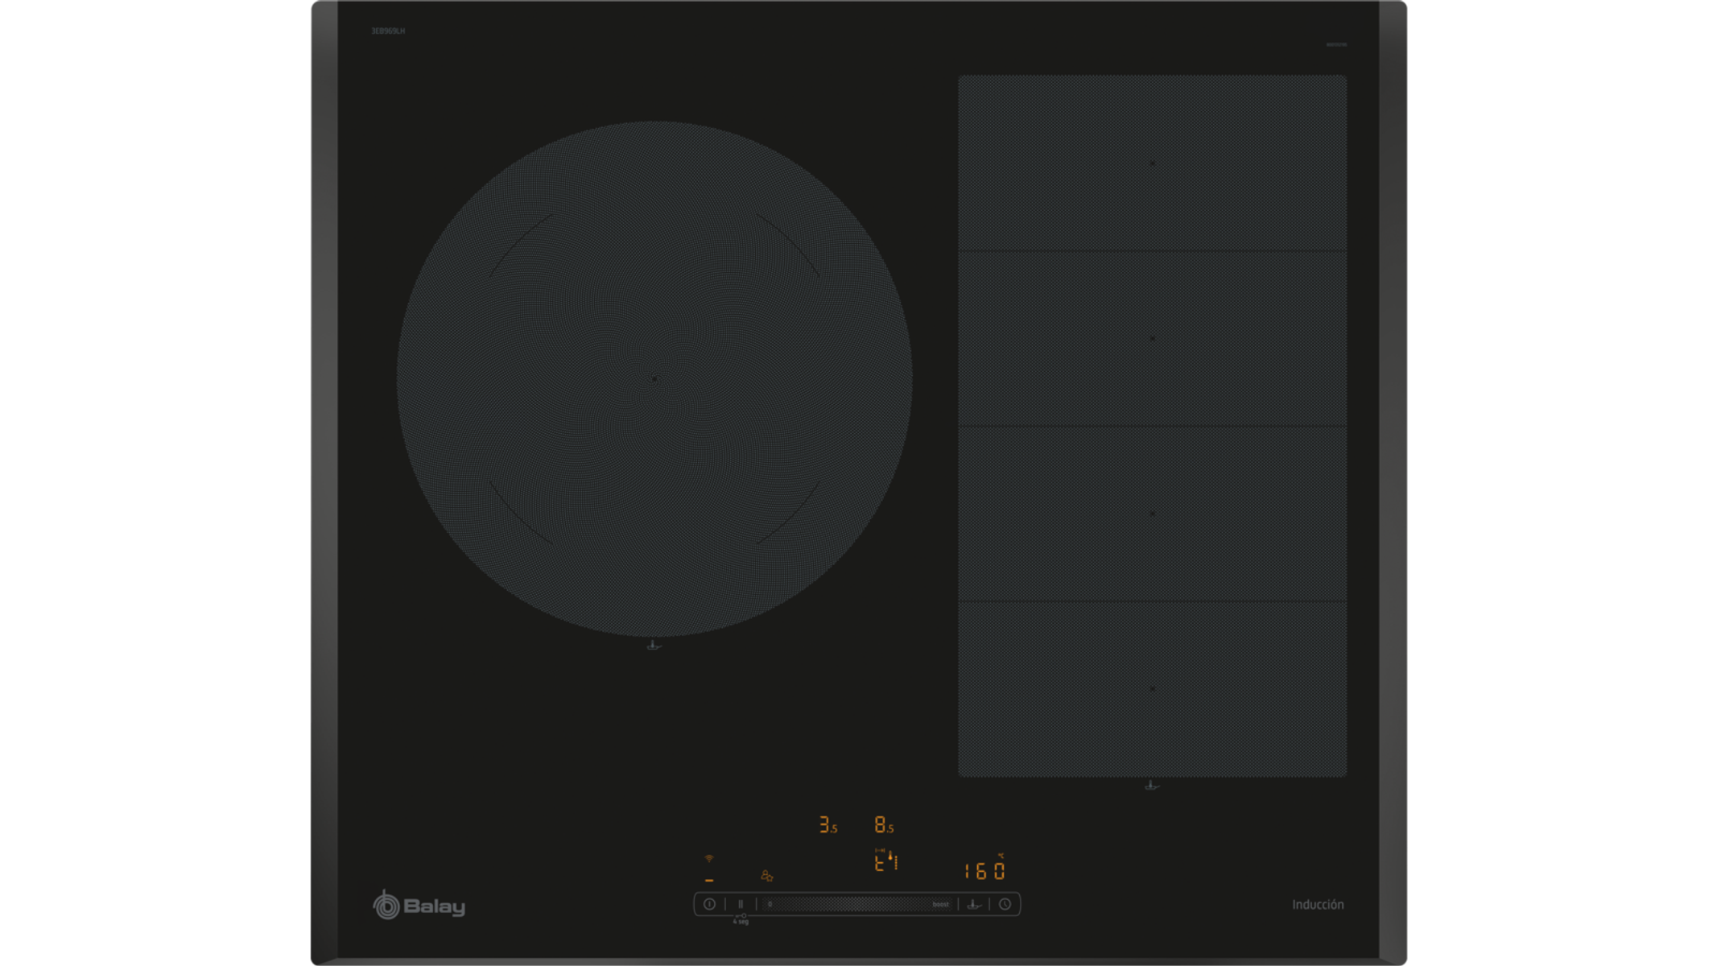Tap the timer clock icon
The image size is (1717, 966).
point(1005,904)
